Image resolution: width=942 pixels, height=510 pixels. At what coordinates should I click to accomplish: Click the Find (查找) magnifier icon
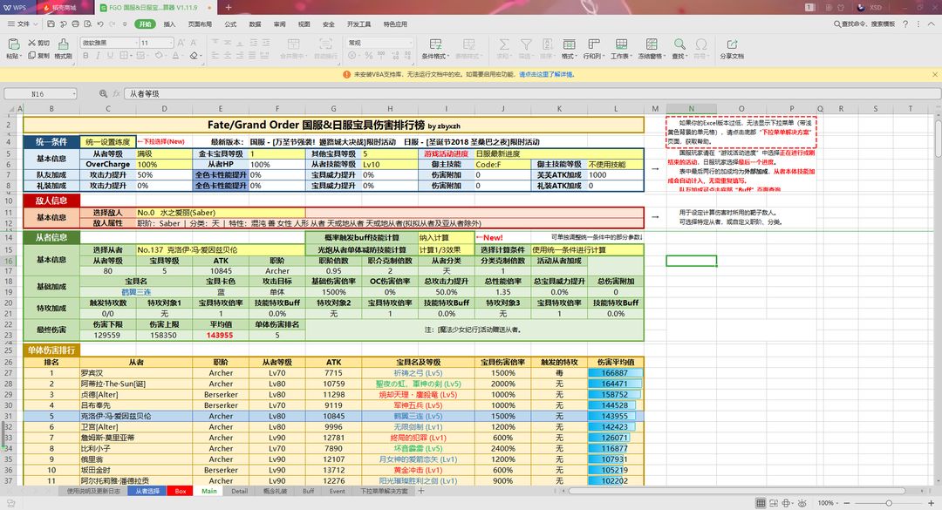[679, 44]
